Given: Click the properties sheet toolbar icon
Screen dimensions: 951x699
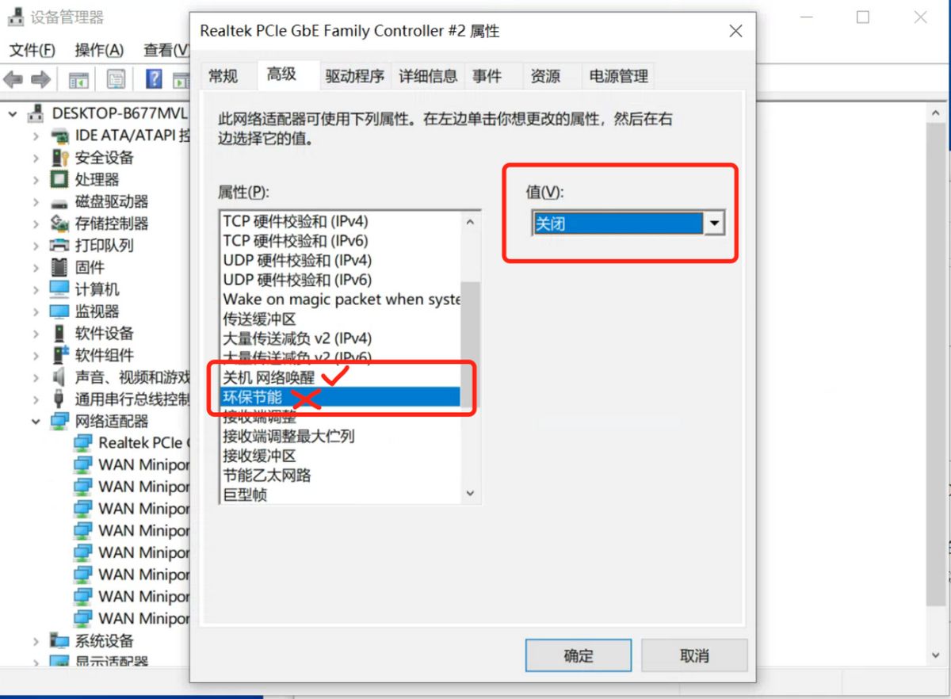Looking at the screenshot, I should click(x=116, y=79).
